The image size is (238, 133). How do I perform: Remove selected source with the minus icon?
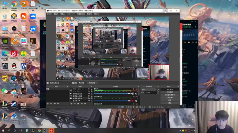(75, 104)
